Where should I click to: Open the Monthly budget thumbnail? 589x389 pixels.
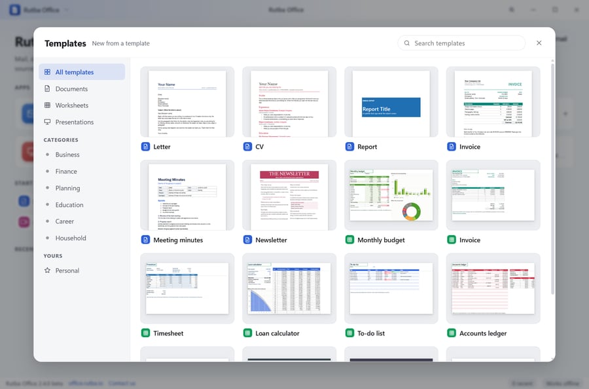click(x=391, y=195)
